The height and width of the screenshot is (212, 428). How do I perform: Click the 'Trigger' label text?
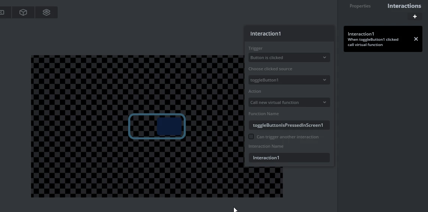click(255, 48)
